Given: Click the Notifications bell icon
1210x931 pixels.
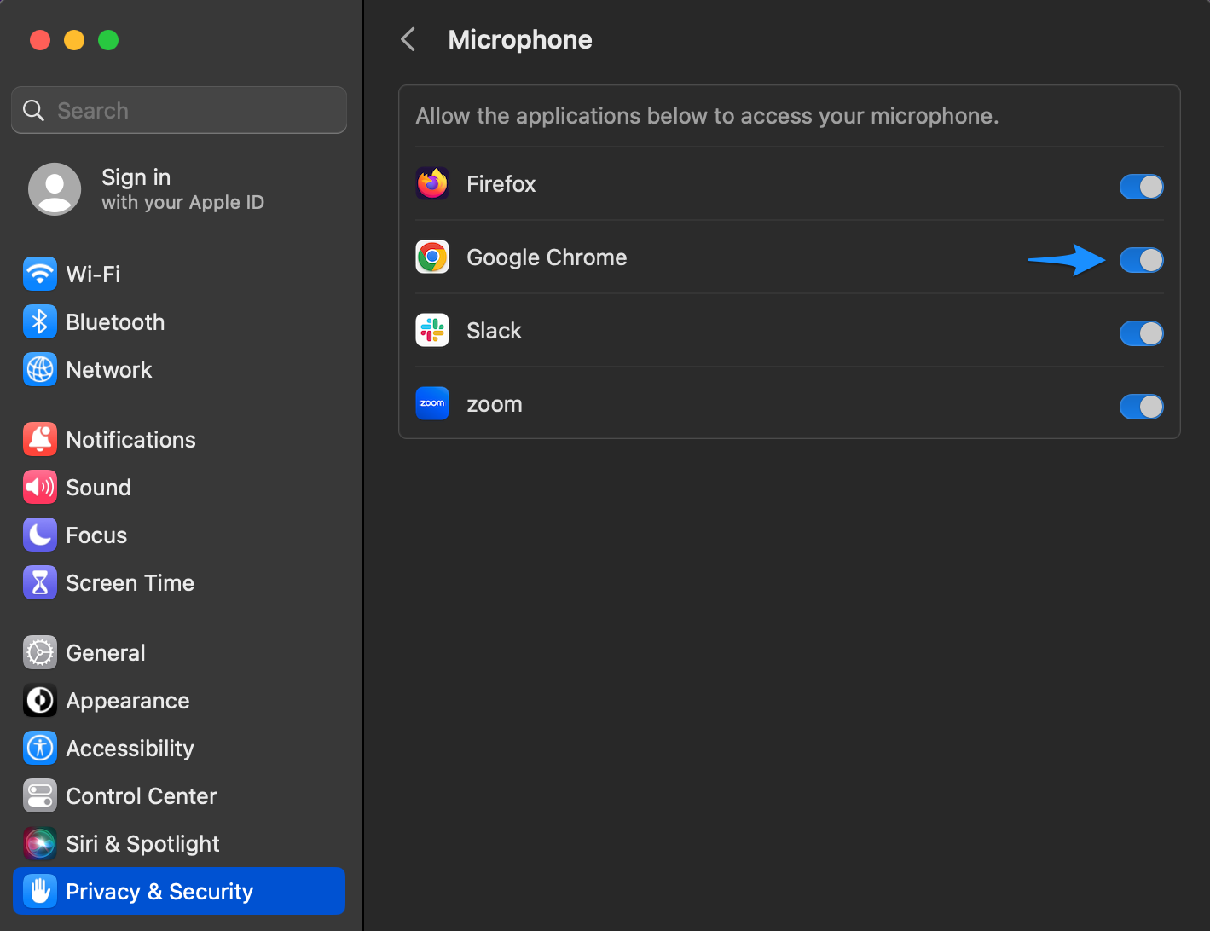Looking at the screenshot, I should tap(40, 439).
